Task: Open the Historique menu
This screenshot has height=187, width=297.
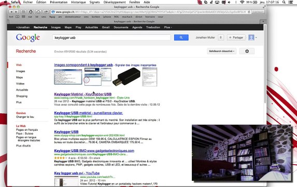Action: [78, 2]
